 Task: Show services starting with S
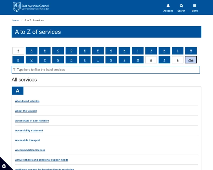pos(84,60)
